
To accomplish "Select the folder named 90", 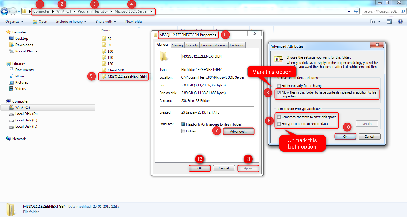I will [109, 45].
